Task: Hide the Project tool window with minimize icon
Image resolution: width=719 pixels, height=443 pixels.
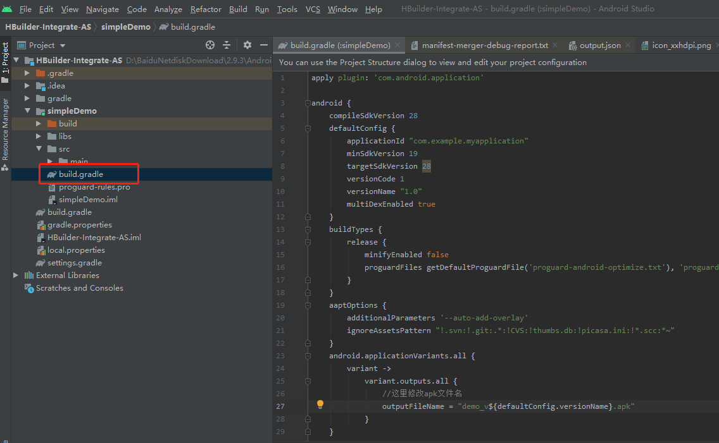Action: point(264,45)
